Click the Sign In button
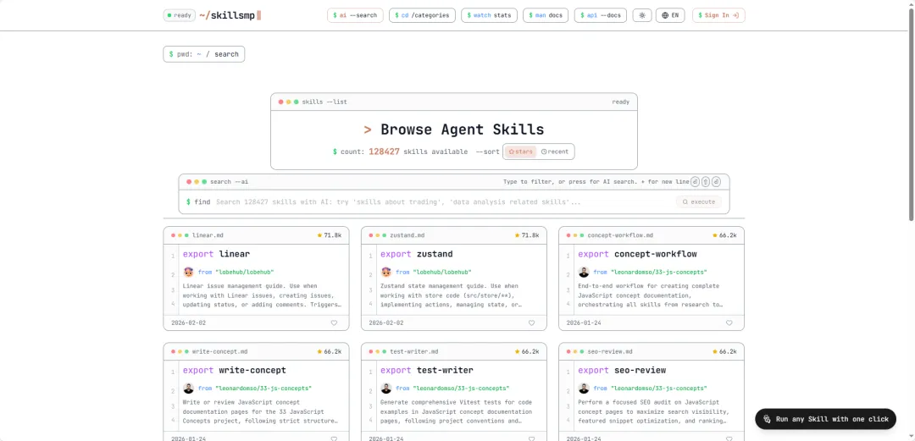 [718, 15]
